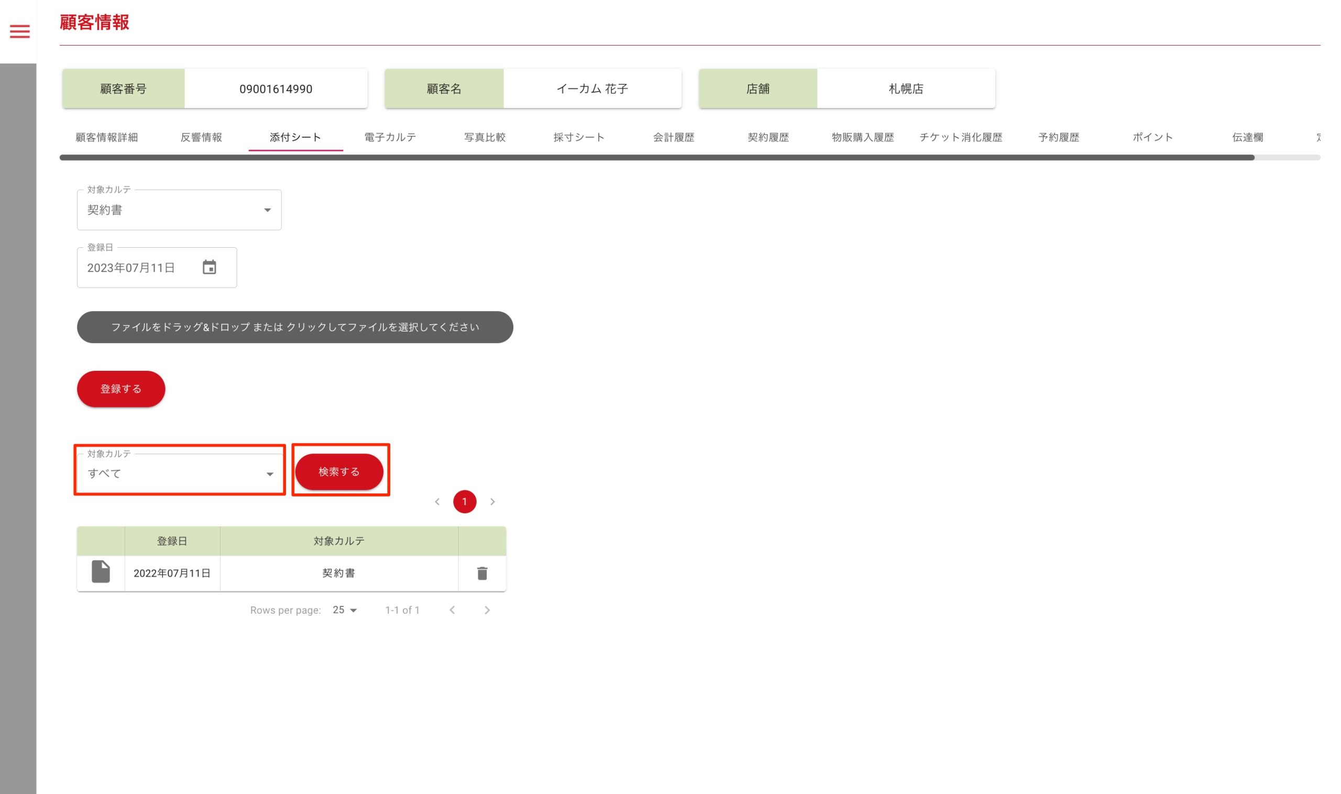The image size is (1341, 794).
Task: Open the rows per page 25 dropdown
Action: click(345, 610)
